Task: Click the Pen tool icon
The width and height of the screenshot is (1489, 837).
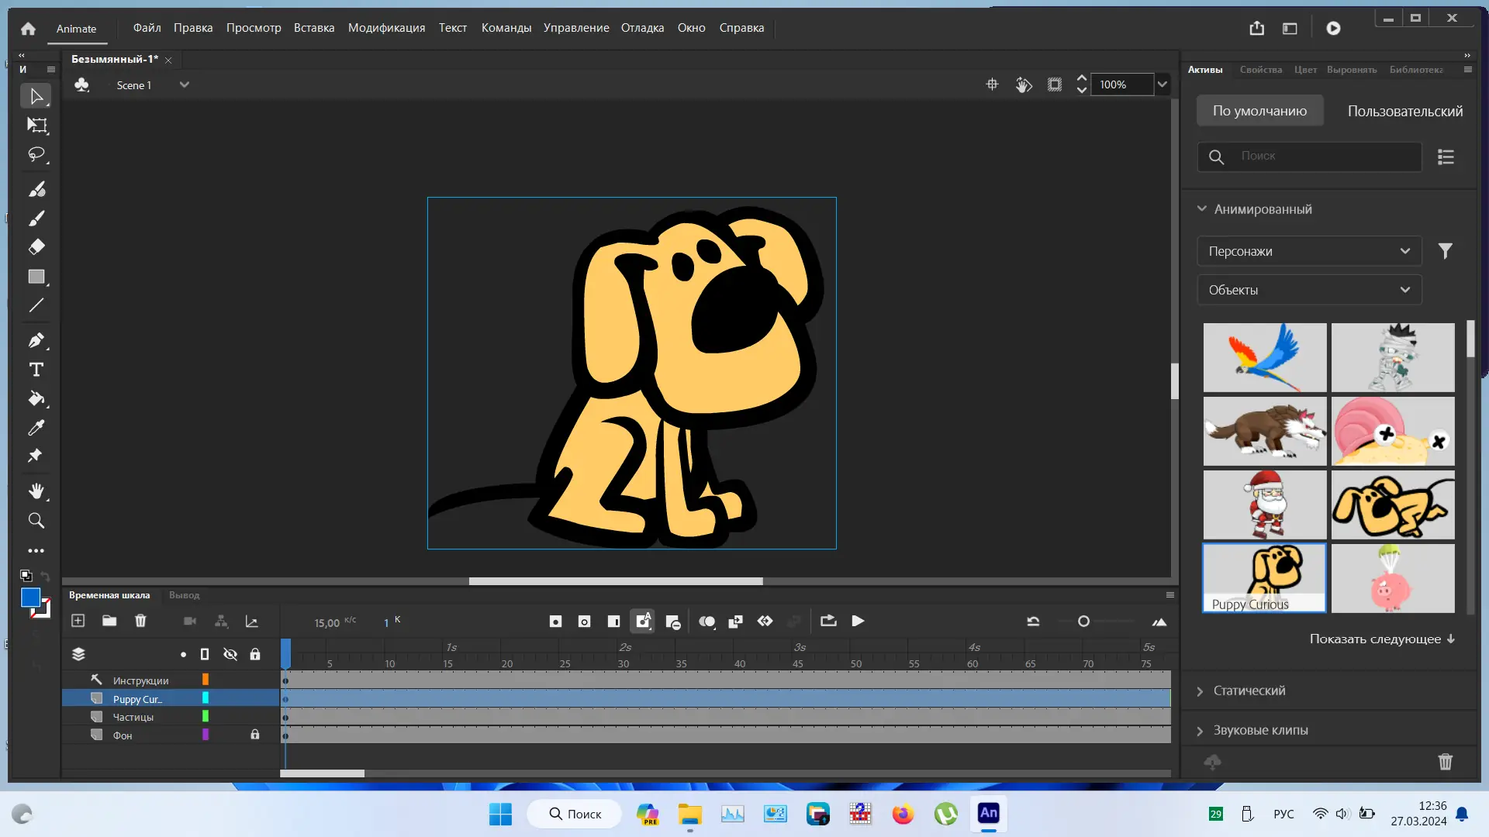Action: (x=36, y=340)
